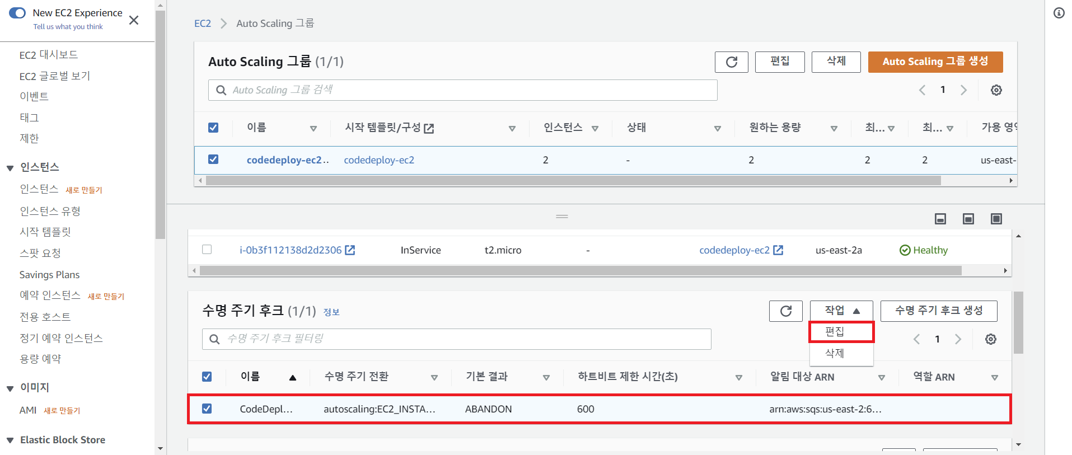This screenshot has height=455, width=1072.
Task: Click the top 삭제 button for groups
Action: pos(836,62)
